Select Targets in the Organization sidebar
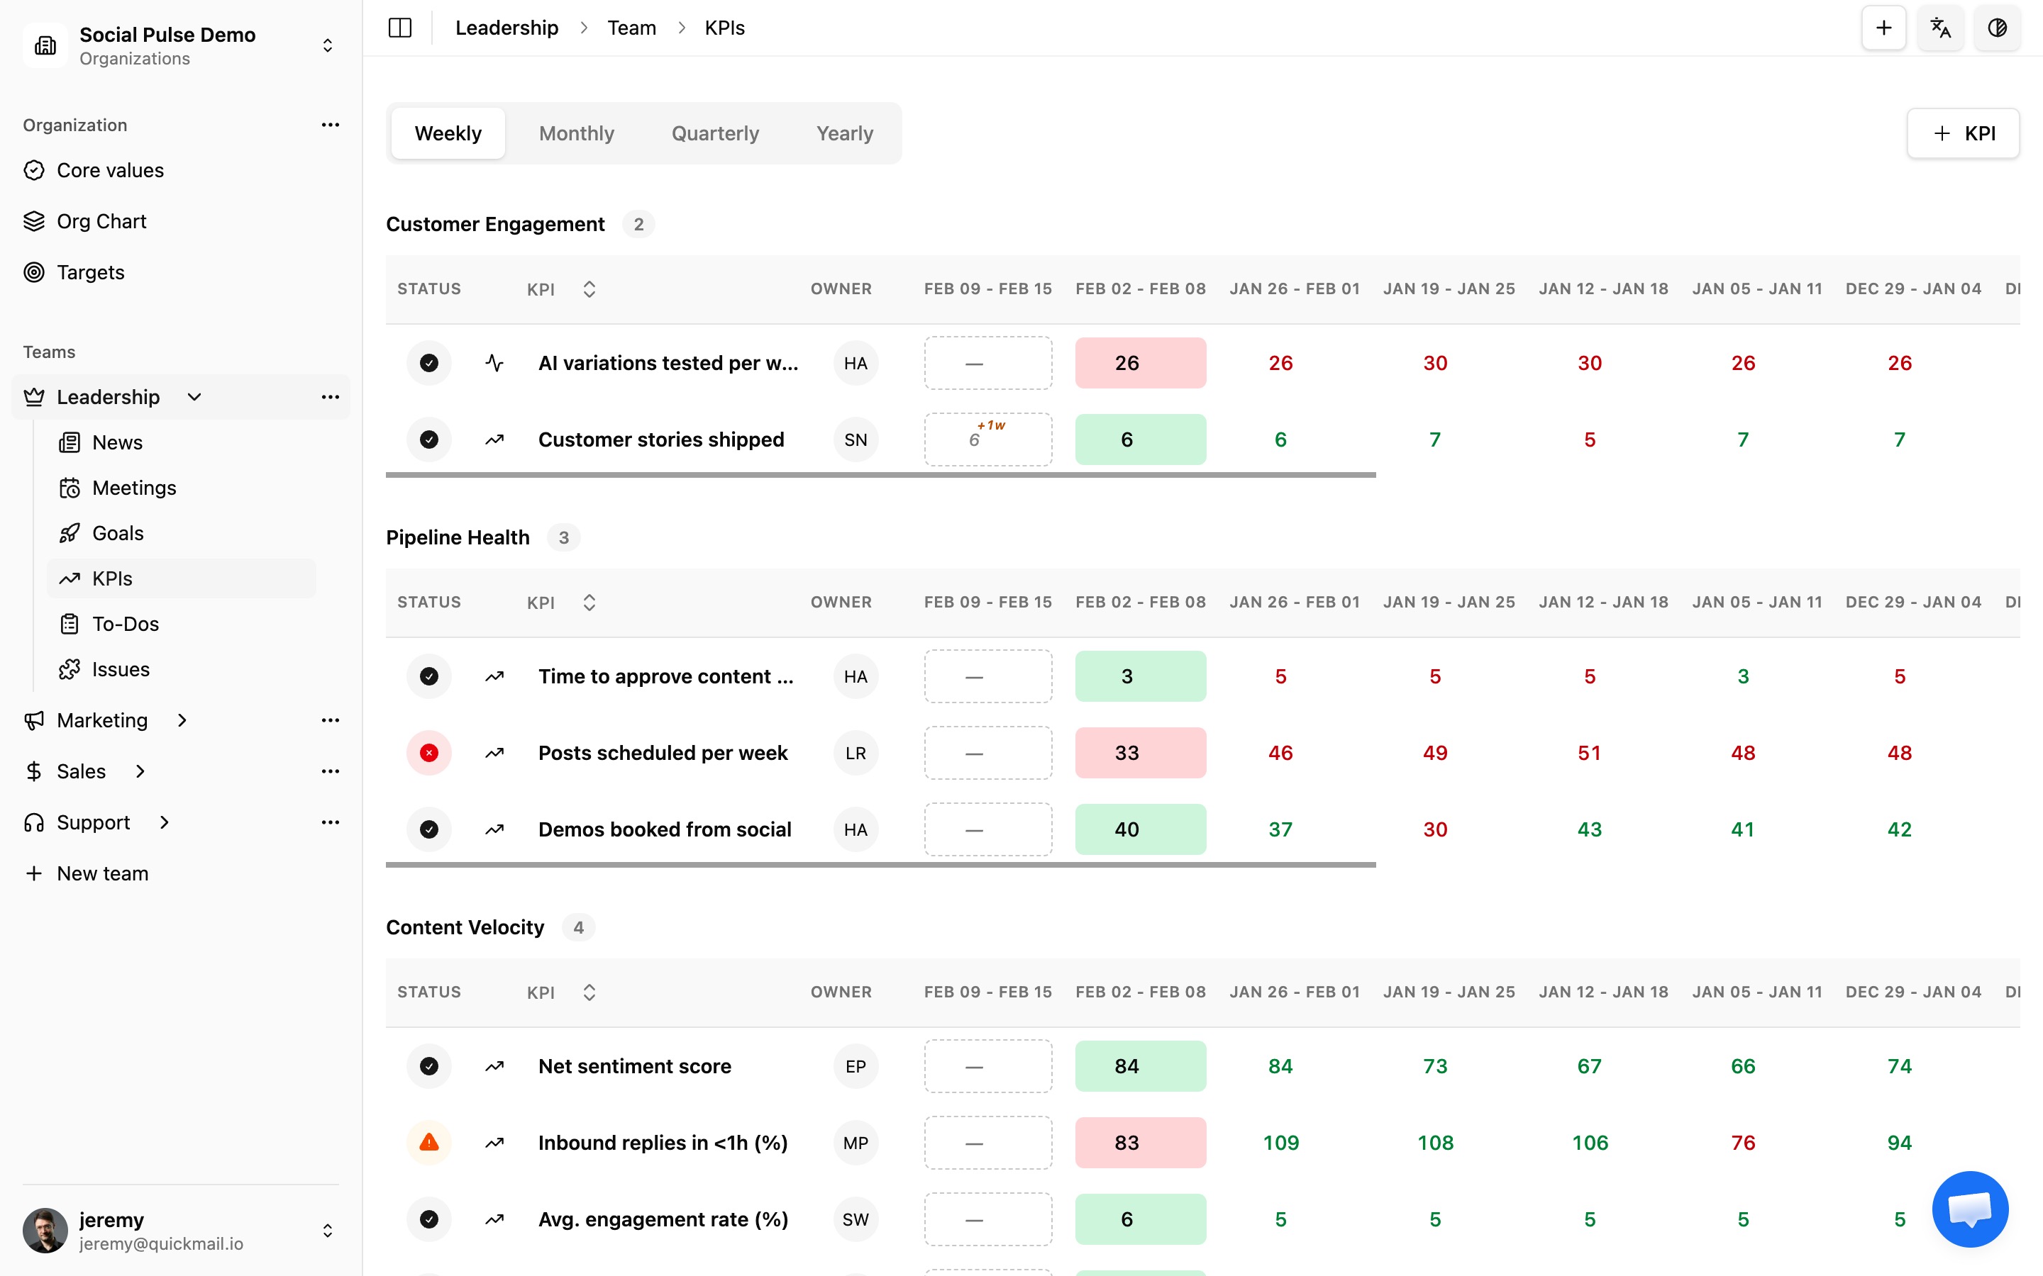The height and width of the screenshot is (1276, 2043). (x=90, y=272)
